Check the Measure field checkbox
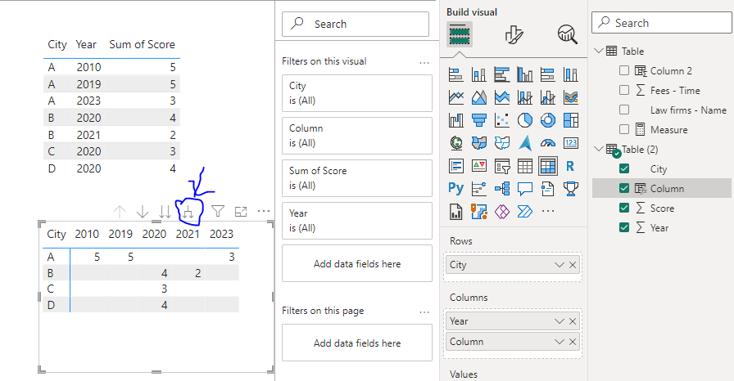Viewport: 734px width, 381px height. [x=624, y=129]
